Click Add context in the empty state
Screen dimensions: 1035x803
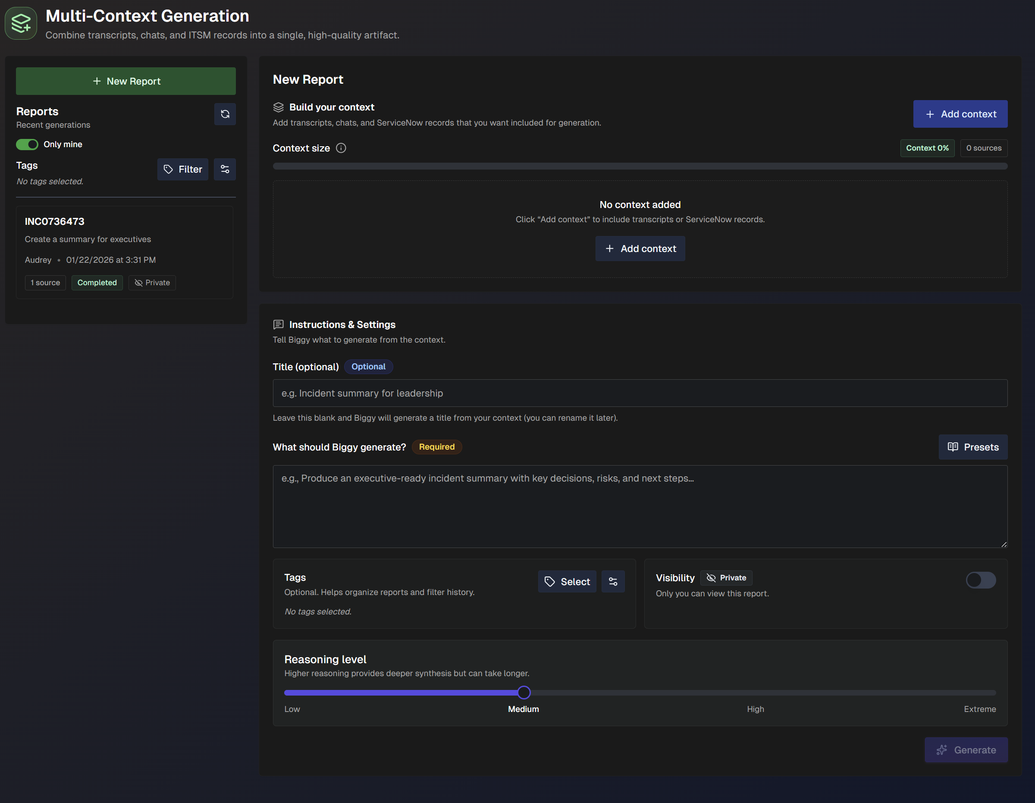point(640,249)
